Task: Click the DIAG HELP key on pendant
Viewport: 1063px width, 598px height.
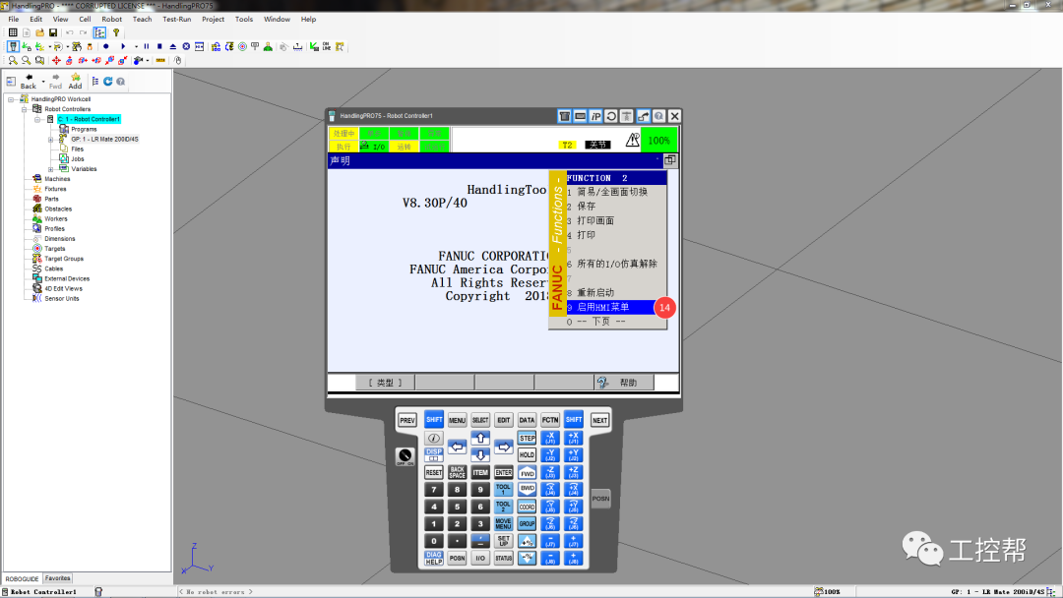Action: [434, 558]
